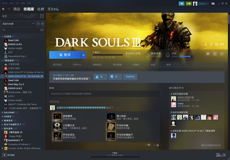Open 社群中心 community hub link
Image resolution: width=230 pixels, height=160 pixels.
click(77, 64)
